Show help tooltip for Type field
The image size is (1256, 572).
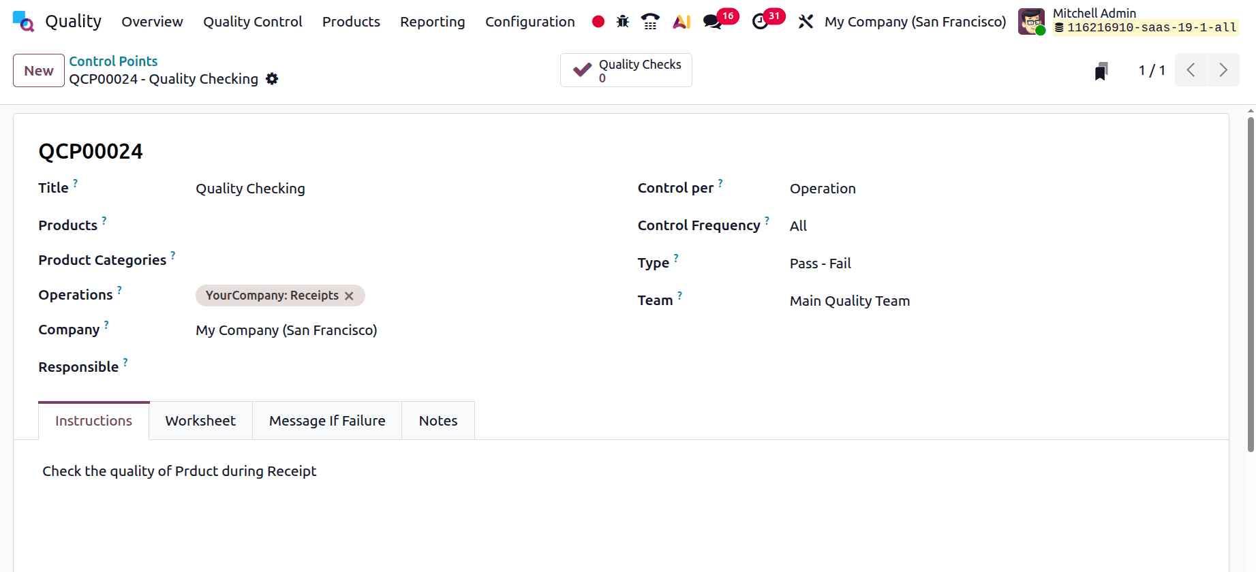point(676,257)
